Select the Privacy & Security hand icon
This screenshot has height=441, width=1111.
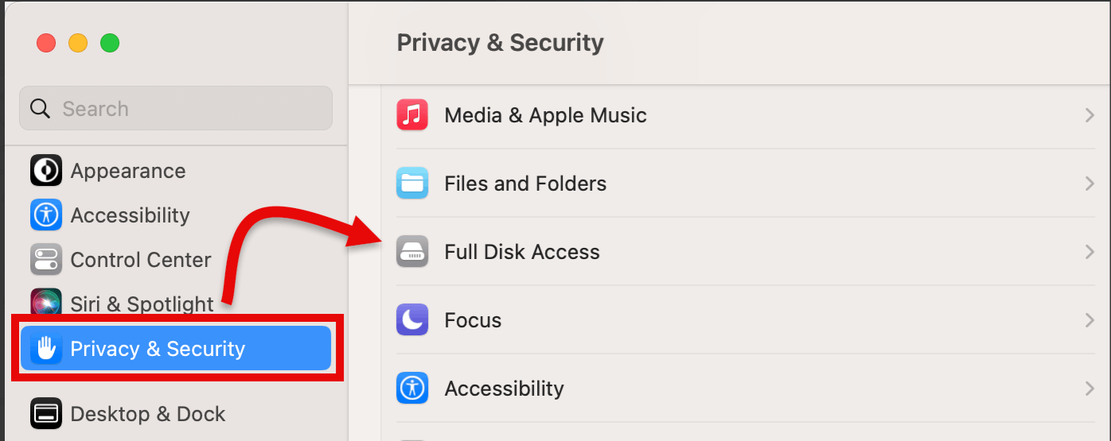pyautogui.click(x=46, y=349)
